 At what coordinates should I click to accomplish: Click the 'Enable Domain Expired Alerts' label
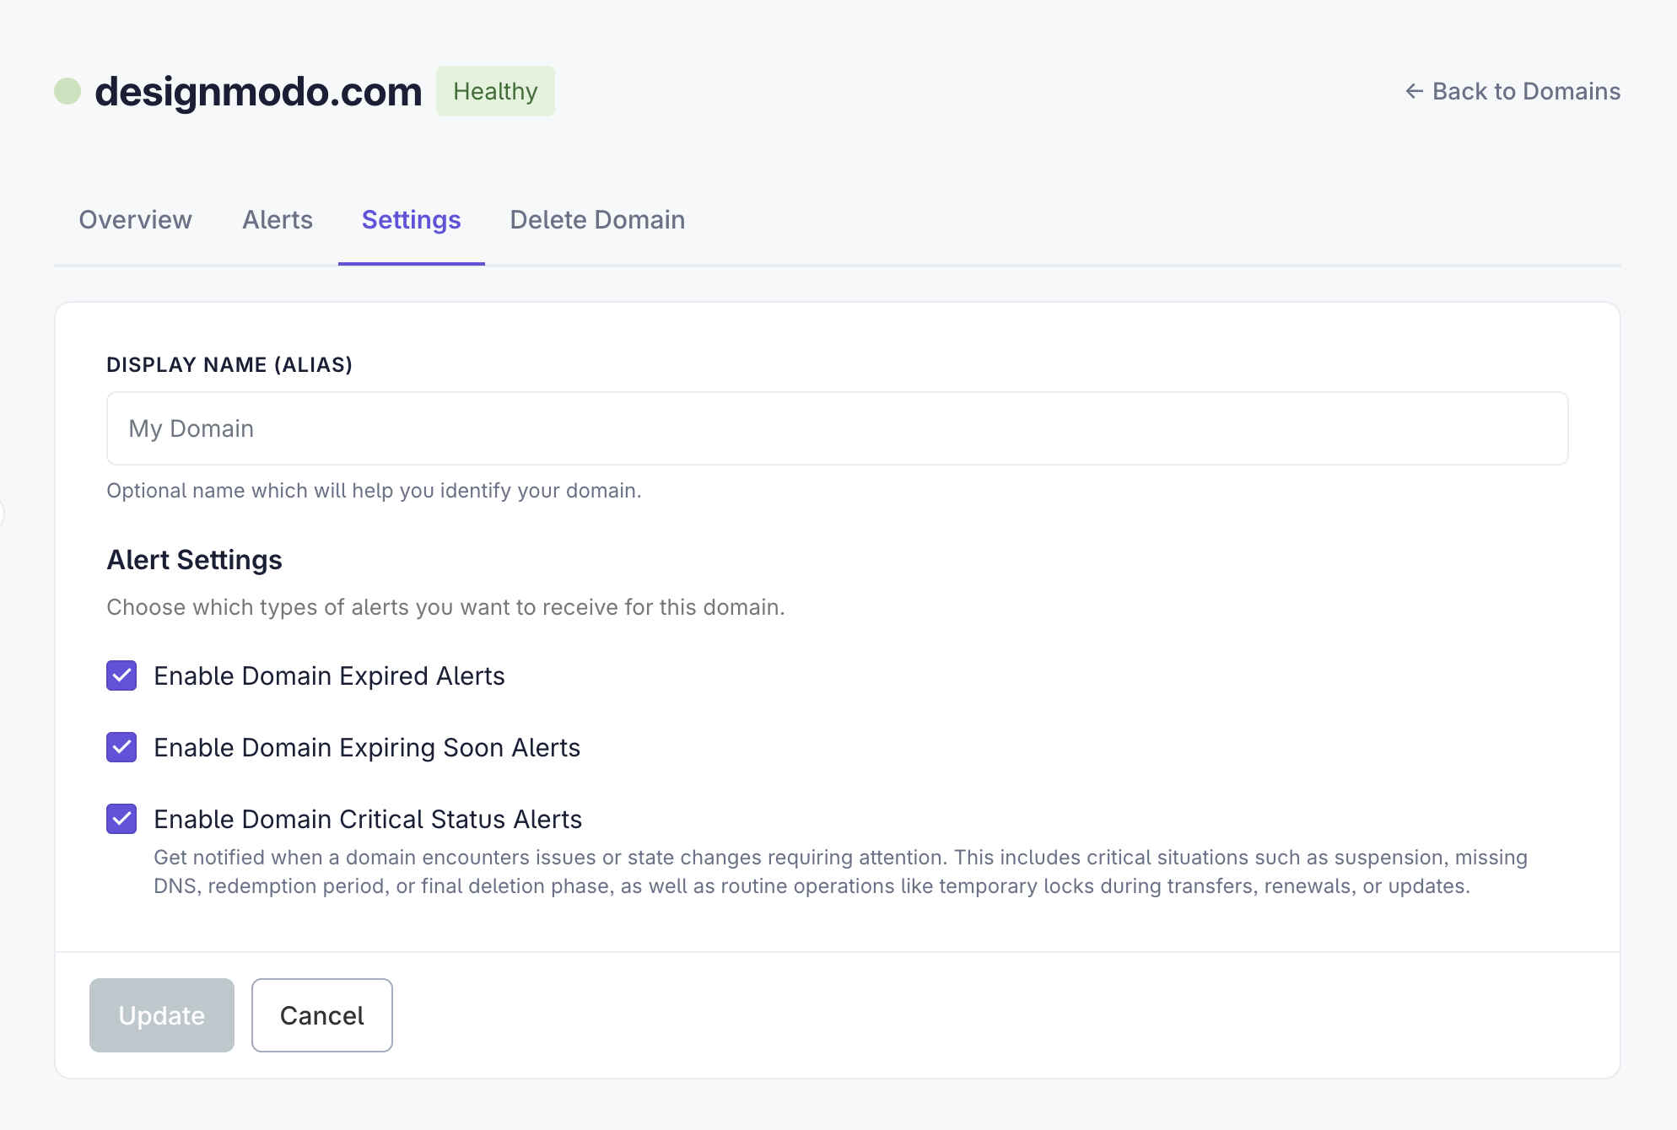pos(329,676)
